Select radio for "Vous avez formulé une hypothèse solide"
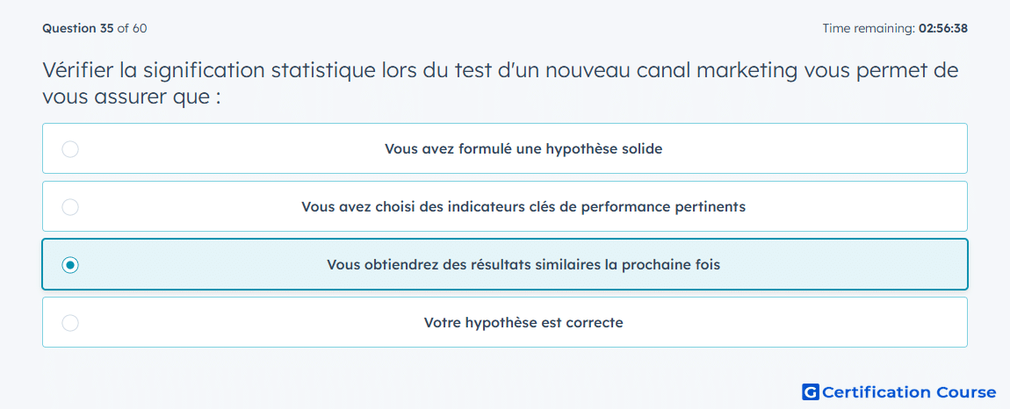 (70, 149)
